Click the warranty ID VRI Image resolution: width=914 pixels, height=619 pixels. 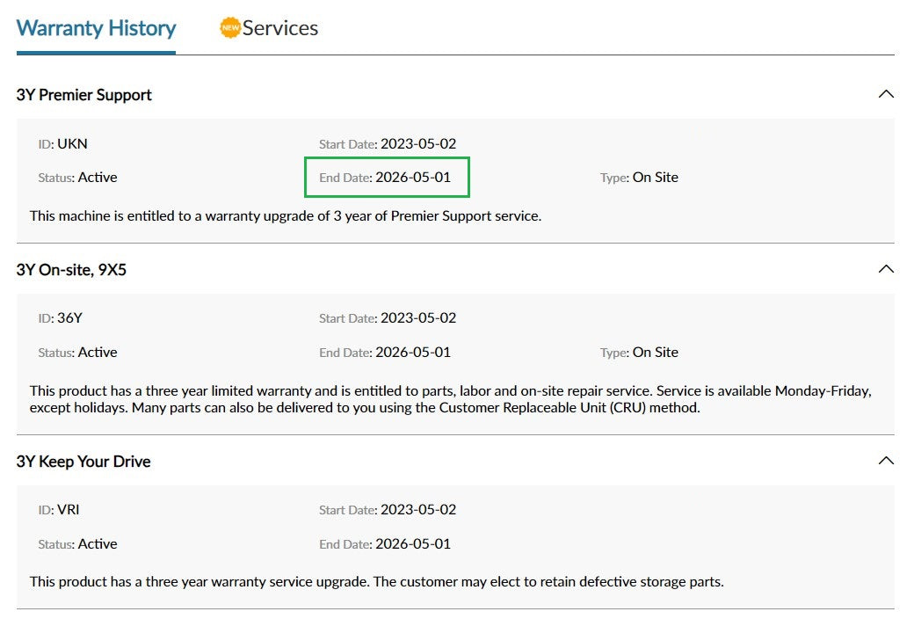tap(69, 509)
